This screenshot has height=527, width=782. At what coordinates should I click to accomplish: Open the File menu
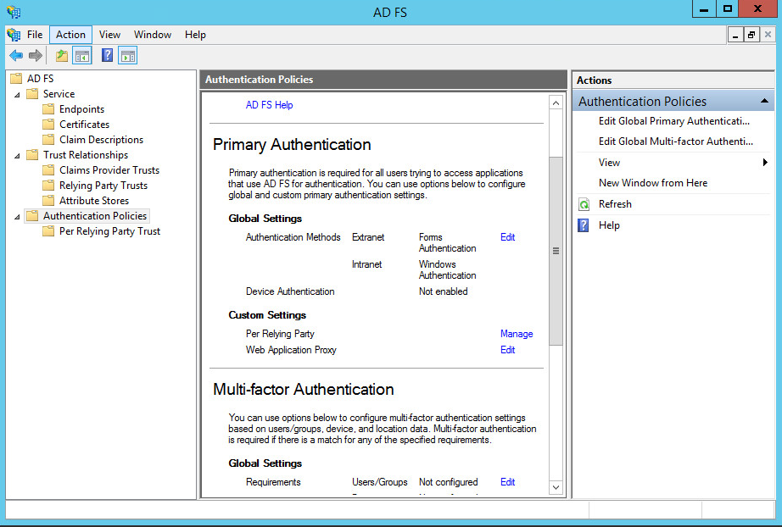(x=35, y=35)
